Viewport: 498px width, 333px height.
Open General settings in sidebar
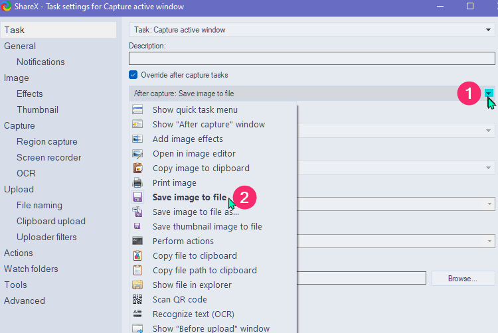20,46
